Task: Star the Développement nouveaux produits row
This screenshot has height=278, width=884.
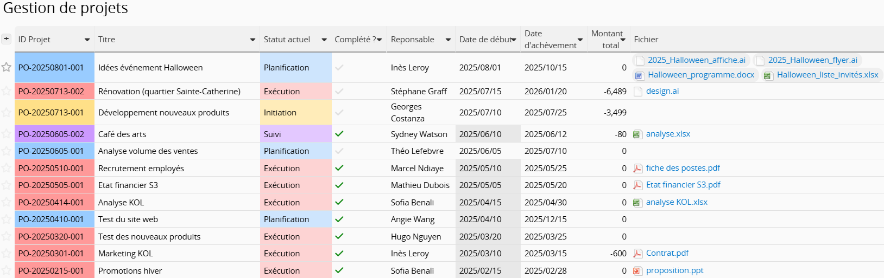Action: [6, 112]
